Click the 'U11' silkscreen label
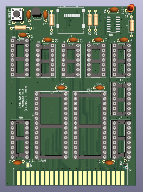Viewport: 143px width, 192px height. point(33,116)
